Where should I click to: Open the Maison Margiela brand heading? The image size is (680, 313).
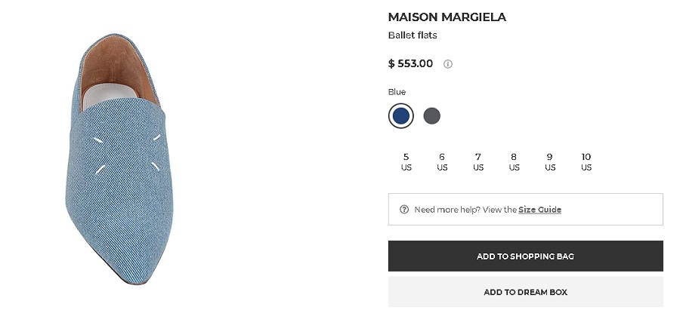[x=447, y=17]
